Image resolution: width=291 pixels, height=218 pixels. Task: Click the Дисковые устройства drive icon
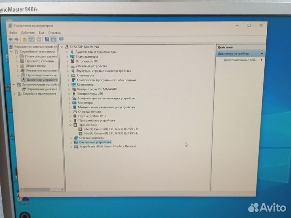tap(73, 66)
